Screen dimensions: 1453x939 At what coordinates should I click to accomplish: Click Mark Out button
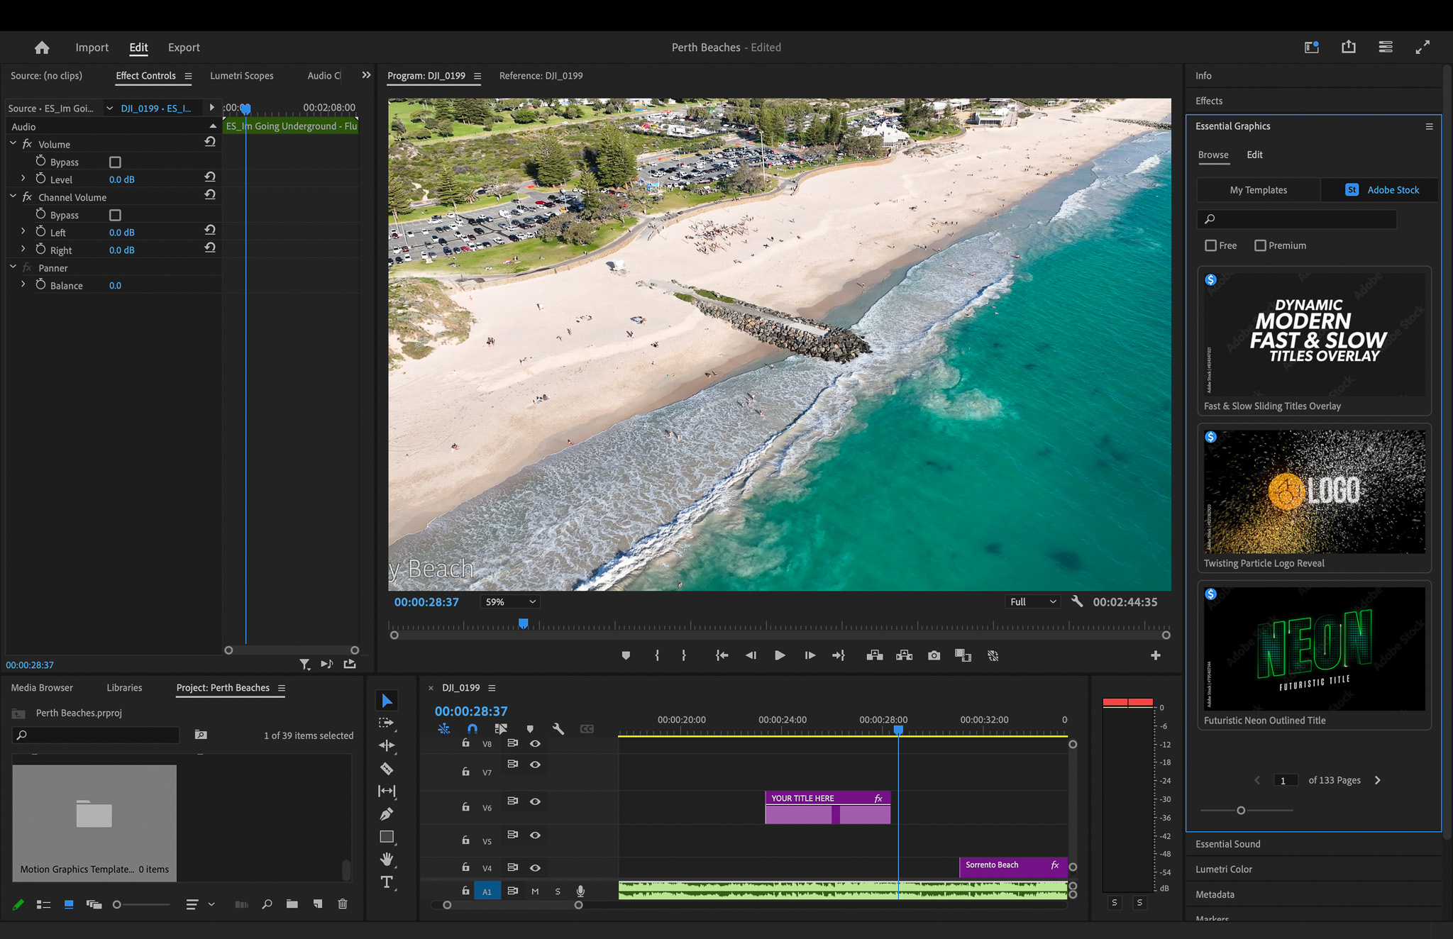(684, 656)
